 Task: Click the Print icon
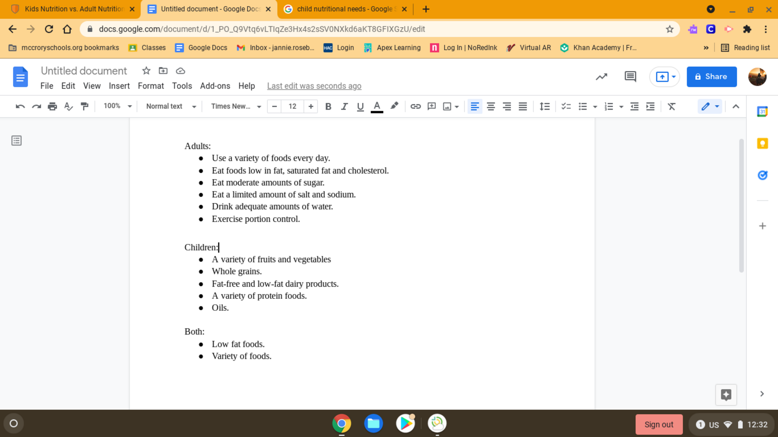(x=52, y=107)
